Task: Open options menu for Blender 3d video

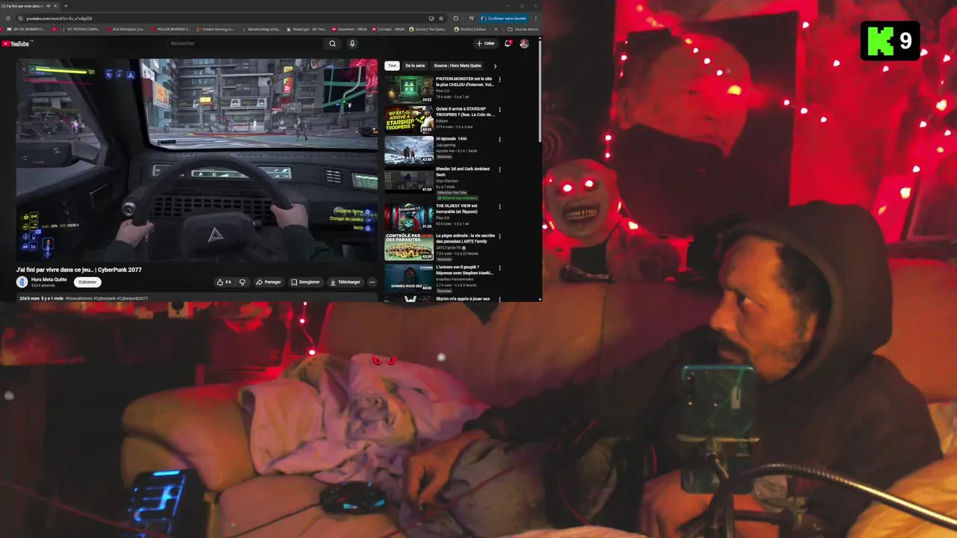Action: pos(499,170)
